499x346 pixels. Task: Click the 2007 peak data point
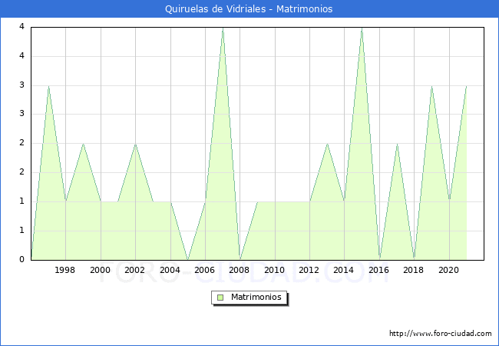click(x=223, y=28)
